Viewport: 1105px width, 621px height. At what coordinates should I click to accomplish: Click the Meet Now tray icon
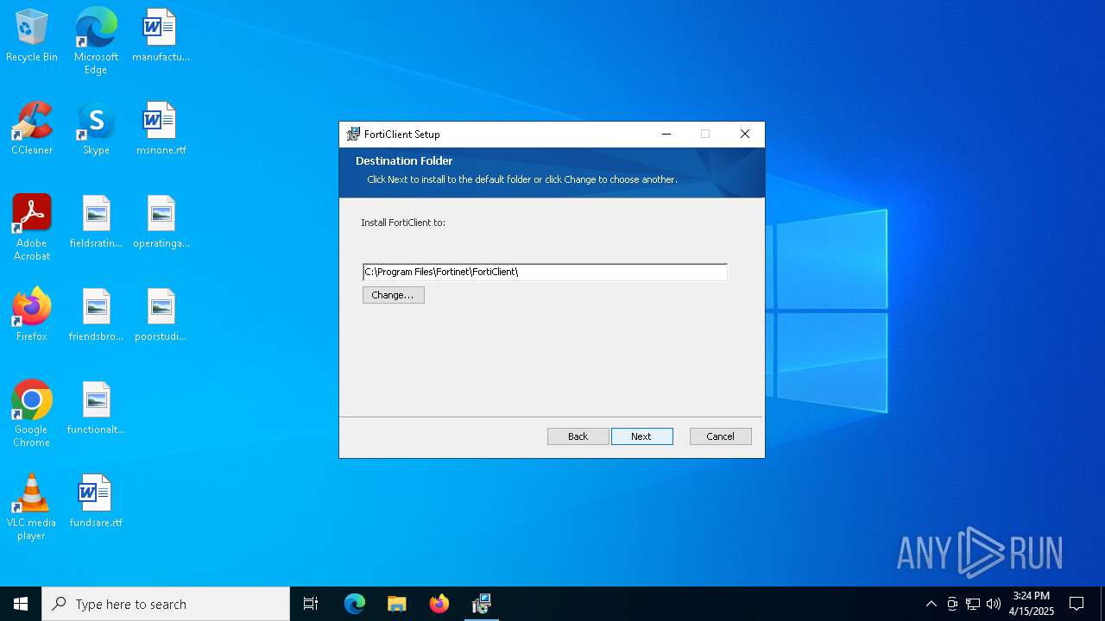pos(952,604)
